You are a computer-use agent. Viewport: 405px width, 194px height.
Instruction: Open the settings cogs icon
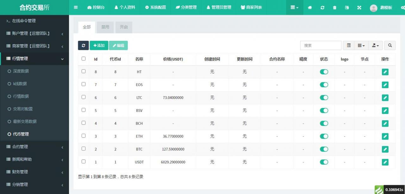click(x=403, y=8)
